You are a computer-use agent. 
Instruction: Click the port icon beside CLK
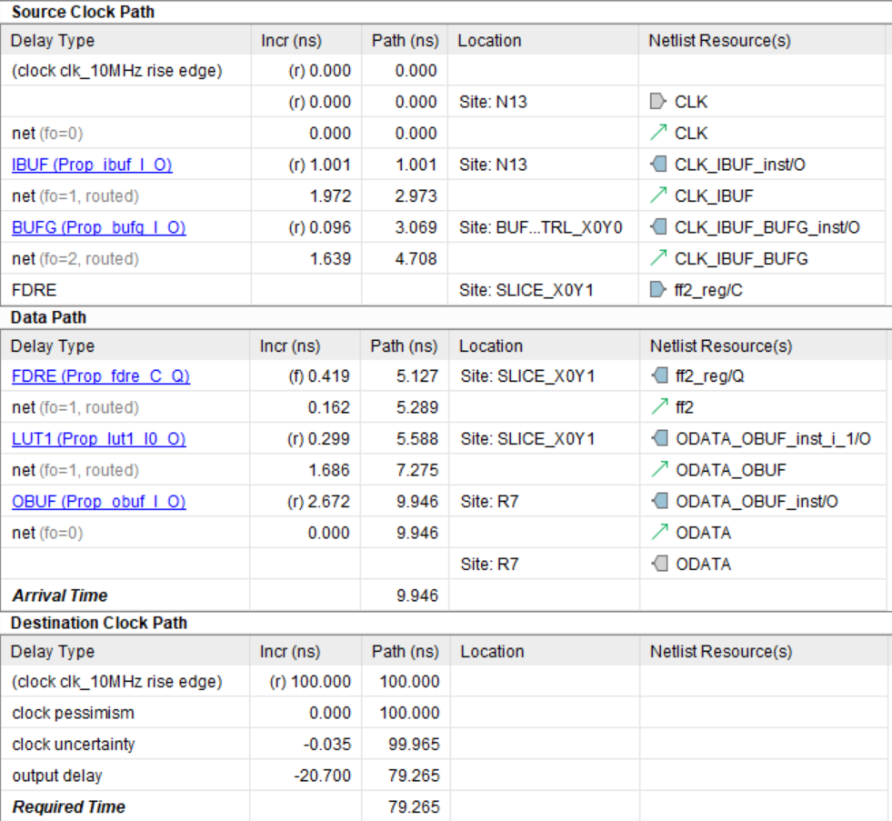point(658,102)
